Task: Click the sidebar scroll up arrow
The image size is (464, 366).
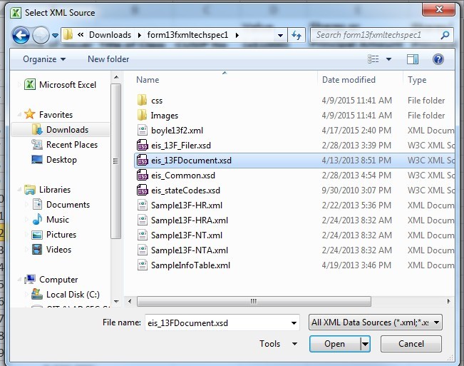Action: tap(116, 77)
